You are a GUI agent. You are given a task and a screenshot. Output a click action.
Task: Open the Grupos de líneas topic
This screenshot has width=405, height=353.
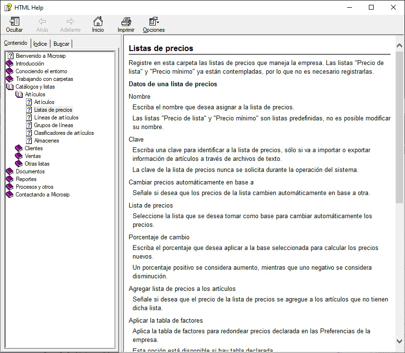[x=54, y=125]
